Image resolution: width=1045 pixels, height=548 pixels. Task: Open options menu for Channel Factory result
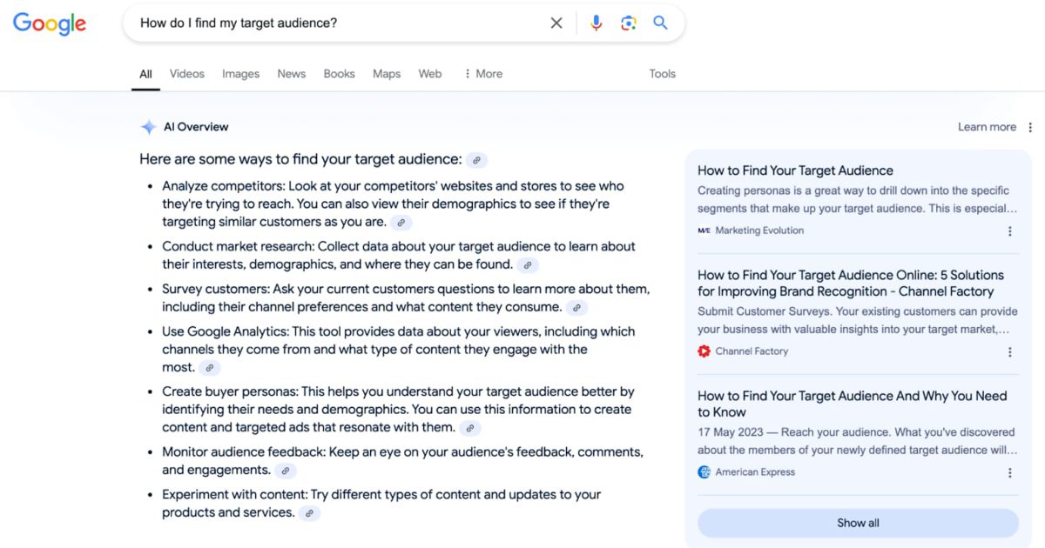(x=1010, y=352)
